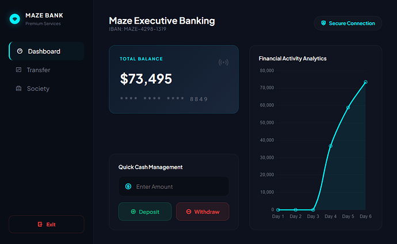Deposit the entered amount
This screenshot has width=397, height=244.
coord(145,212)
